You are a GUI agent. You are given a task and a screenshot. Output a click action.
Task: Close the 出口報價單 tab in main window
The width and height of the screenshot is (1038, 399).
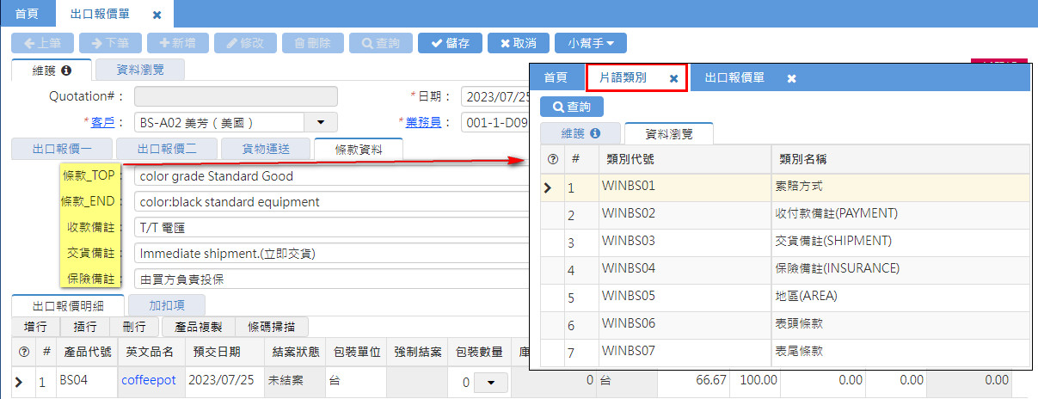[157, 15]
